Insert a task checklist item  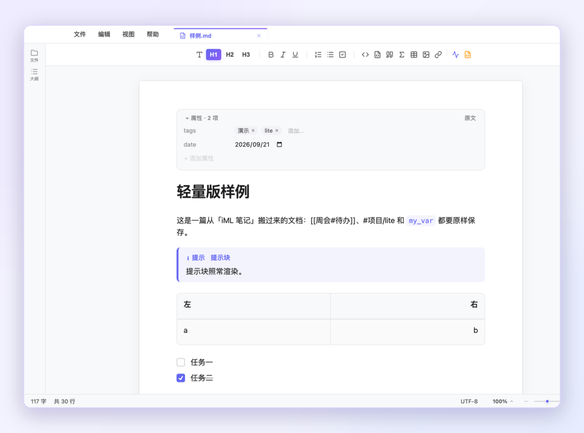pyautogui.click(x=342, y=55)
